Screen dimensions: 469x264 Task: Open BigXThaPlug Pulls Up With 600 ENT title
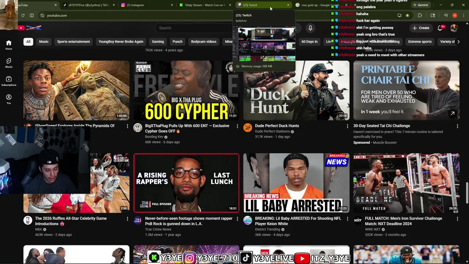pyautogui.click(x=187, y=128)
